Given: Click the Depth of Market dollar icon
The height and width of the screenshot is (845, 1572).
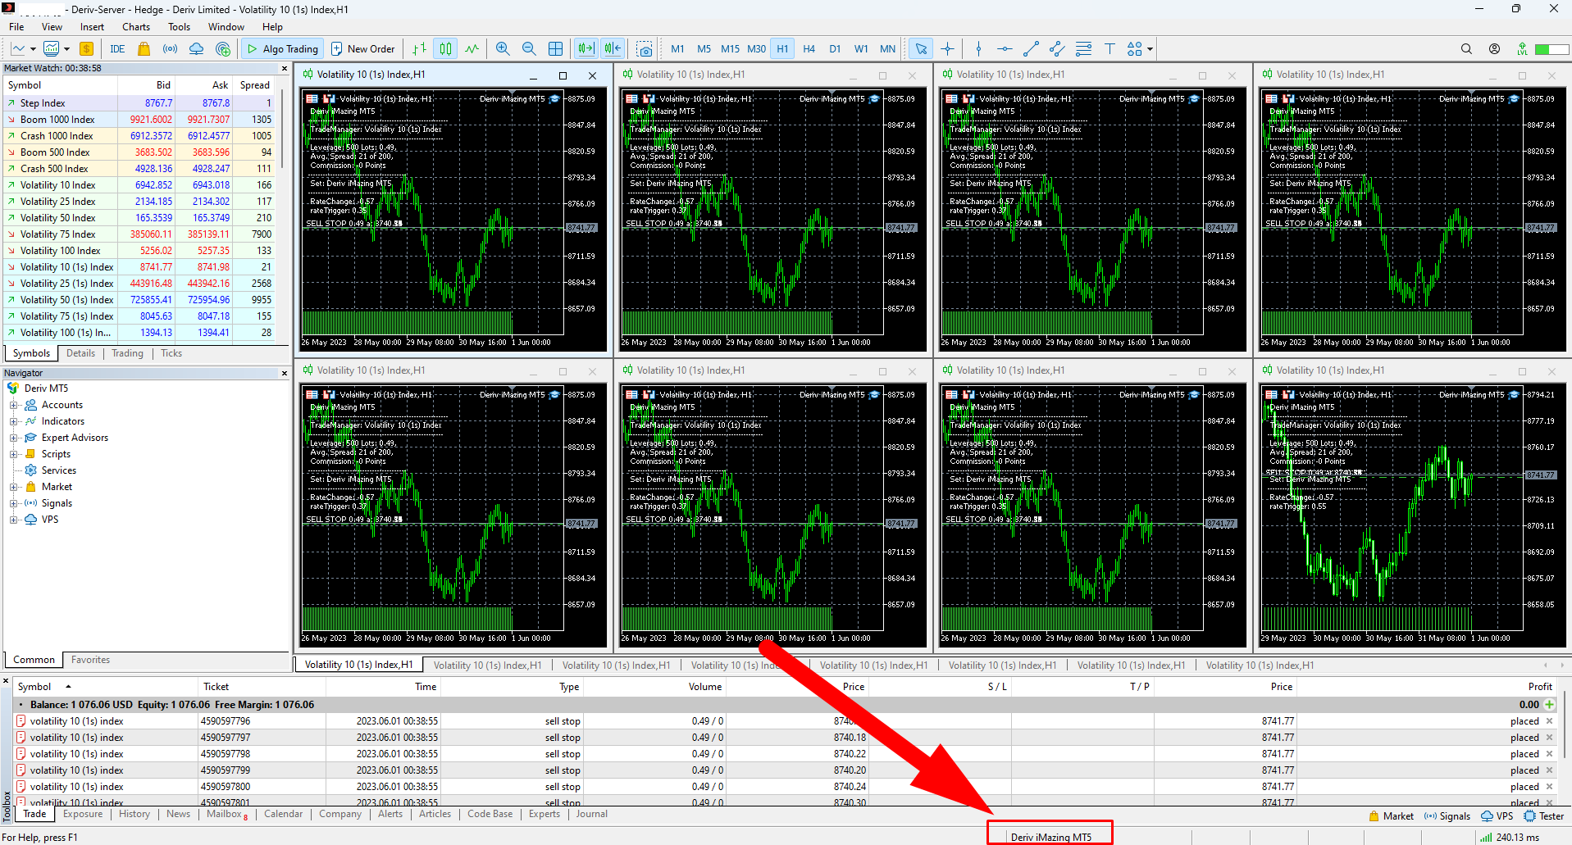Looking at the screenshot, I should 86,49.
